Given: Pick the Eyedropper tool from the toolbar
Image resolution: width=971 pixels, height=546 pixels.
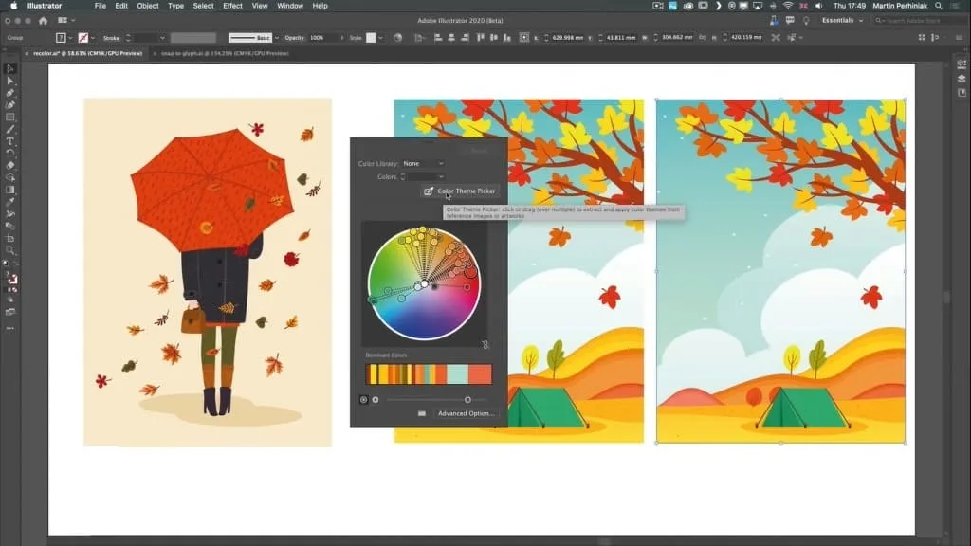Looking at the screenshot, I should click(x=9, y=200).
